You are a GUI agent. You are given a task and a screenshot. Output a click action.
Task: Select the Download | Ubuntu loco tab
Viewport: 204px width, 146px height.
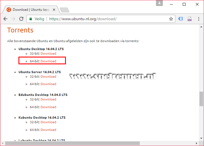coord(31,10)
